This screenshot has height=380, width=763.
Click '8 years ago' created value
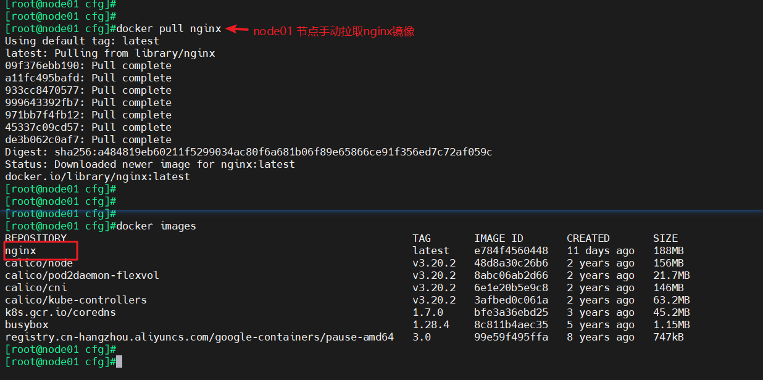pos(601,337)
